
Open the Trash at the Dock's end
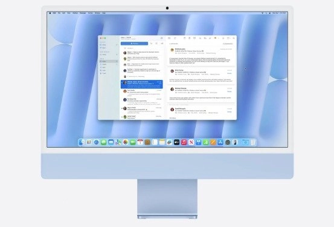[x=253, y=142]
